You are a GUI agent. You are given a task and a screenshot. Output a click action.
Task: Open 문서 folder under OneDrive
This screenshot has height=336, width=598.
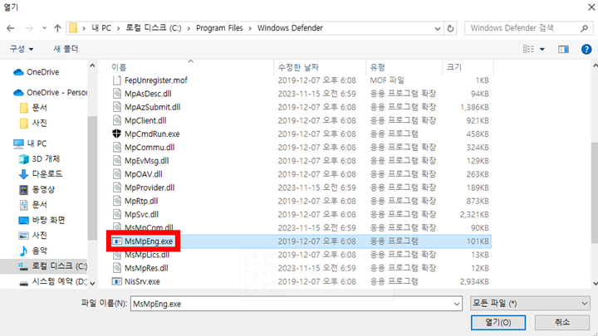[x=33, y=108]
